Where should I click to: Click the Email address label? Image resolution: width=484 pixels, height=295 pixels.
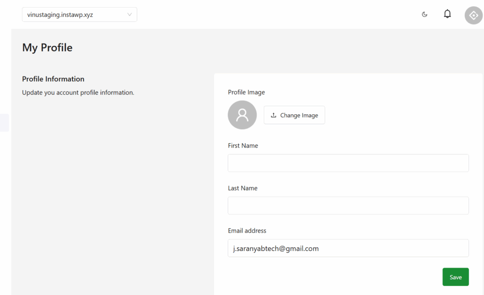(247, 231)
